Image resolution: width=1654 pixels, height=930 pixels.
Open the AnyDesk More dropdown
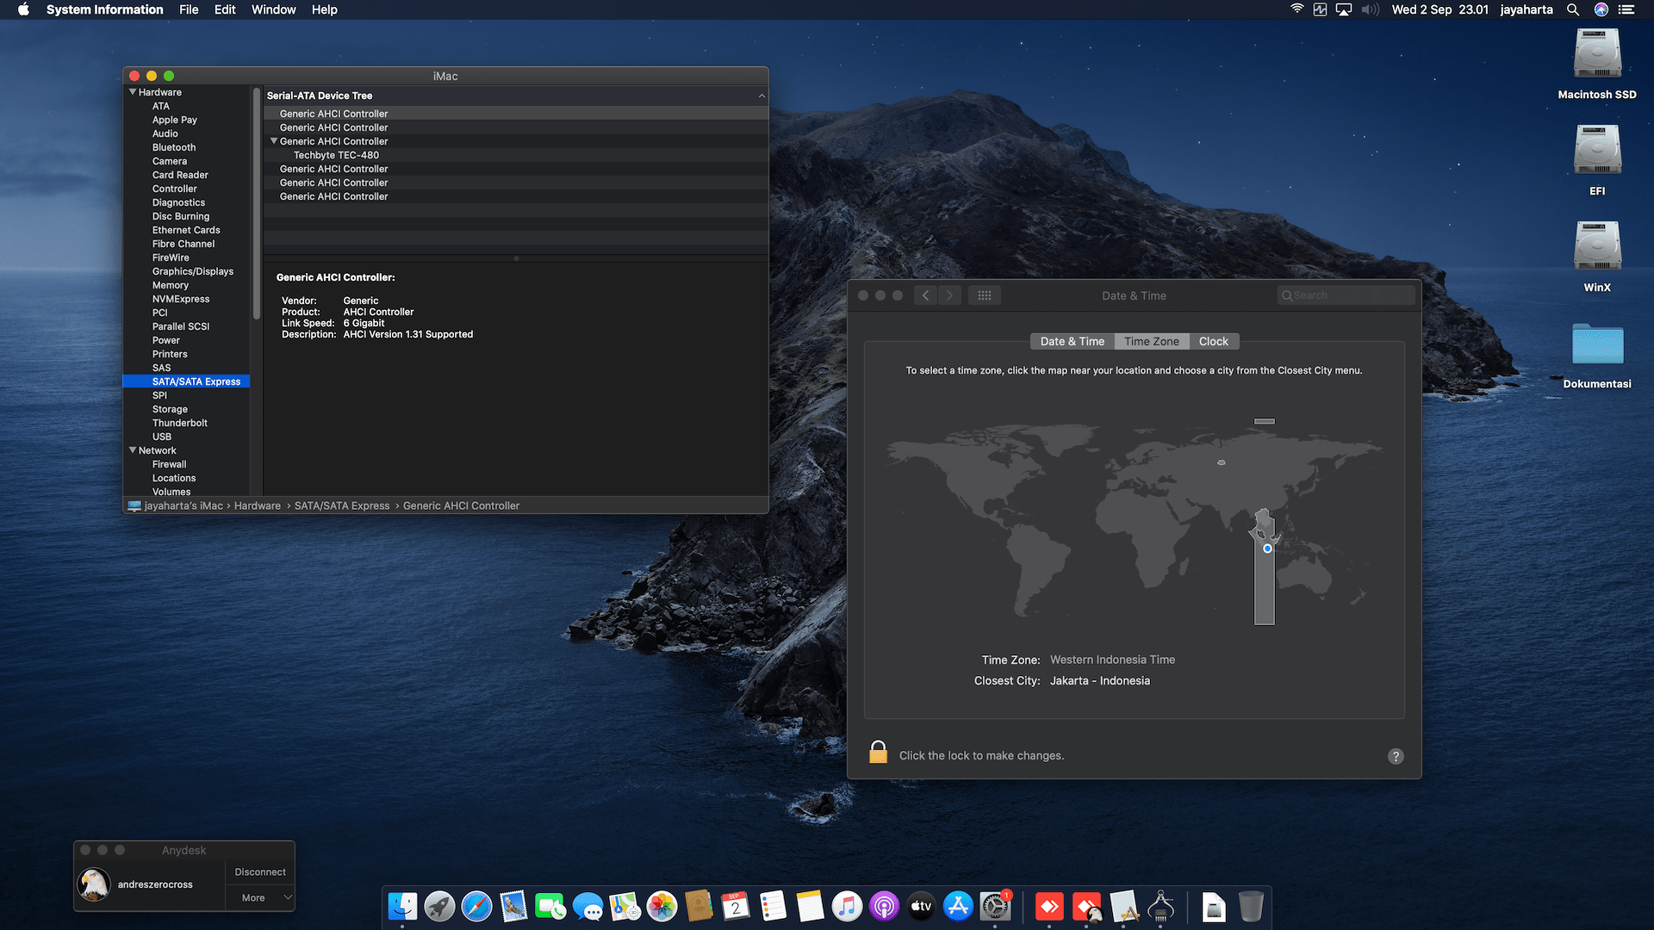260,897
